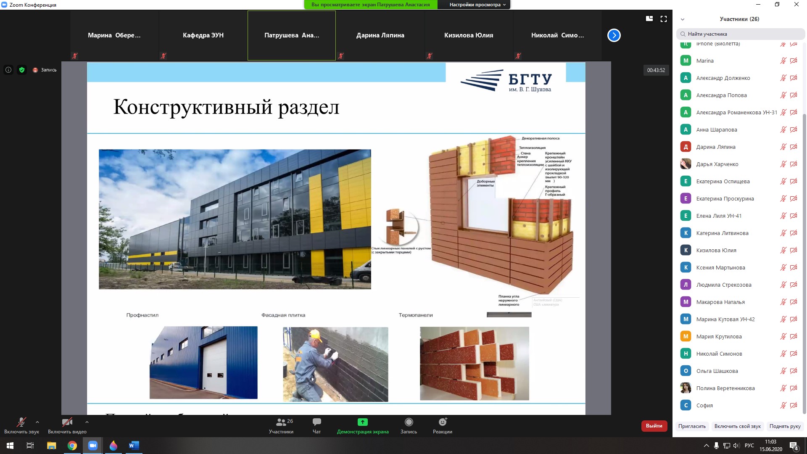
Task: Open the Участники participants panel button
Action: 281,425
